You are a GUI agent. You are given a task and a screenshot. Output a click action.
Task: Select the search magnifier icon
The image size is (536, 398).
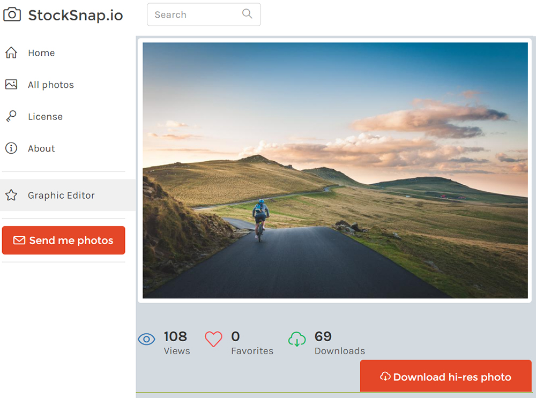pos(247,14)
